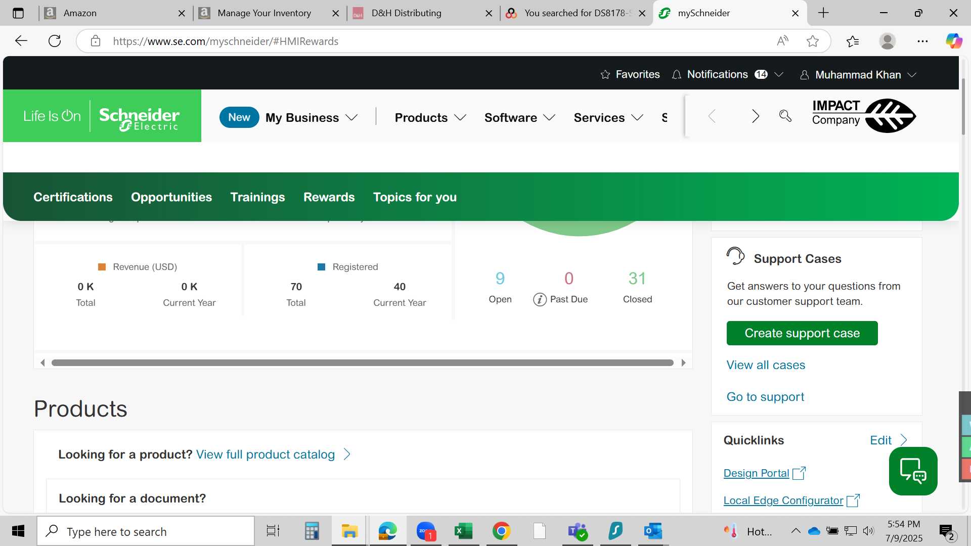Viewport: 971px width, 546px height.
Task: Click the Impact Company logo
Action: 864,116
